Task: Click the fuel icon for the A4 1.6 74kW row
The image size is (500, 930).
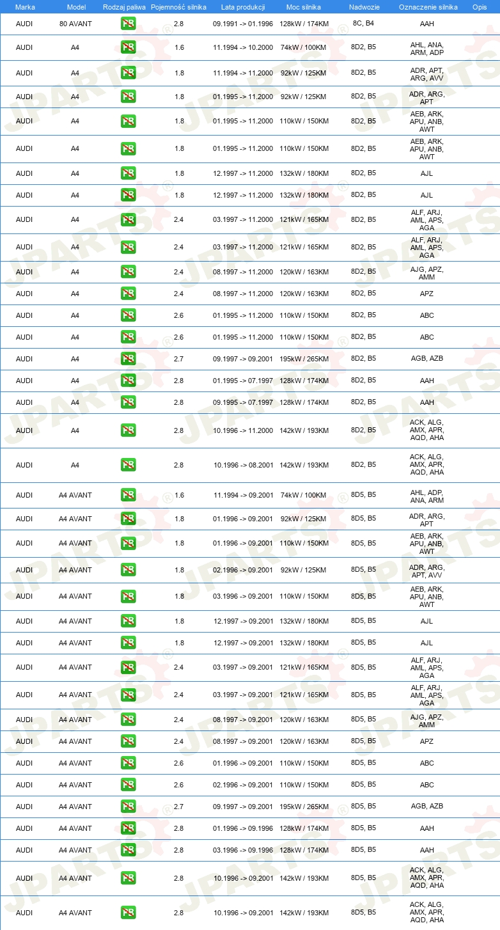Action: pyautogui.click(x=128, y=49)
